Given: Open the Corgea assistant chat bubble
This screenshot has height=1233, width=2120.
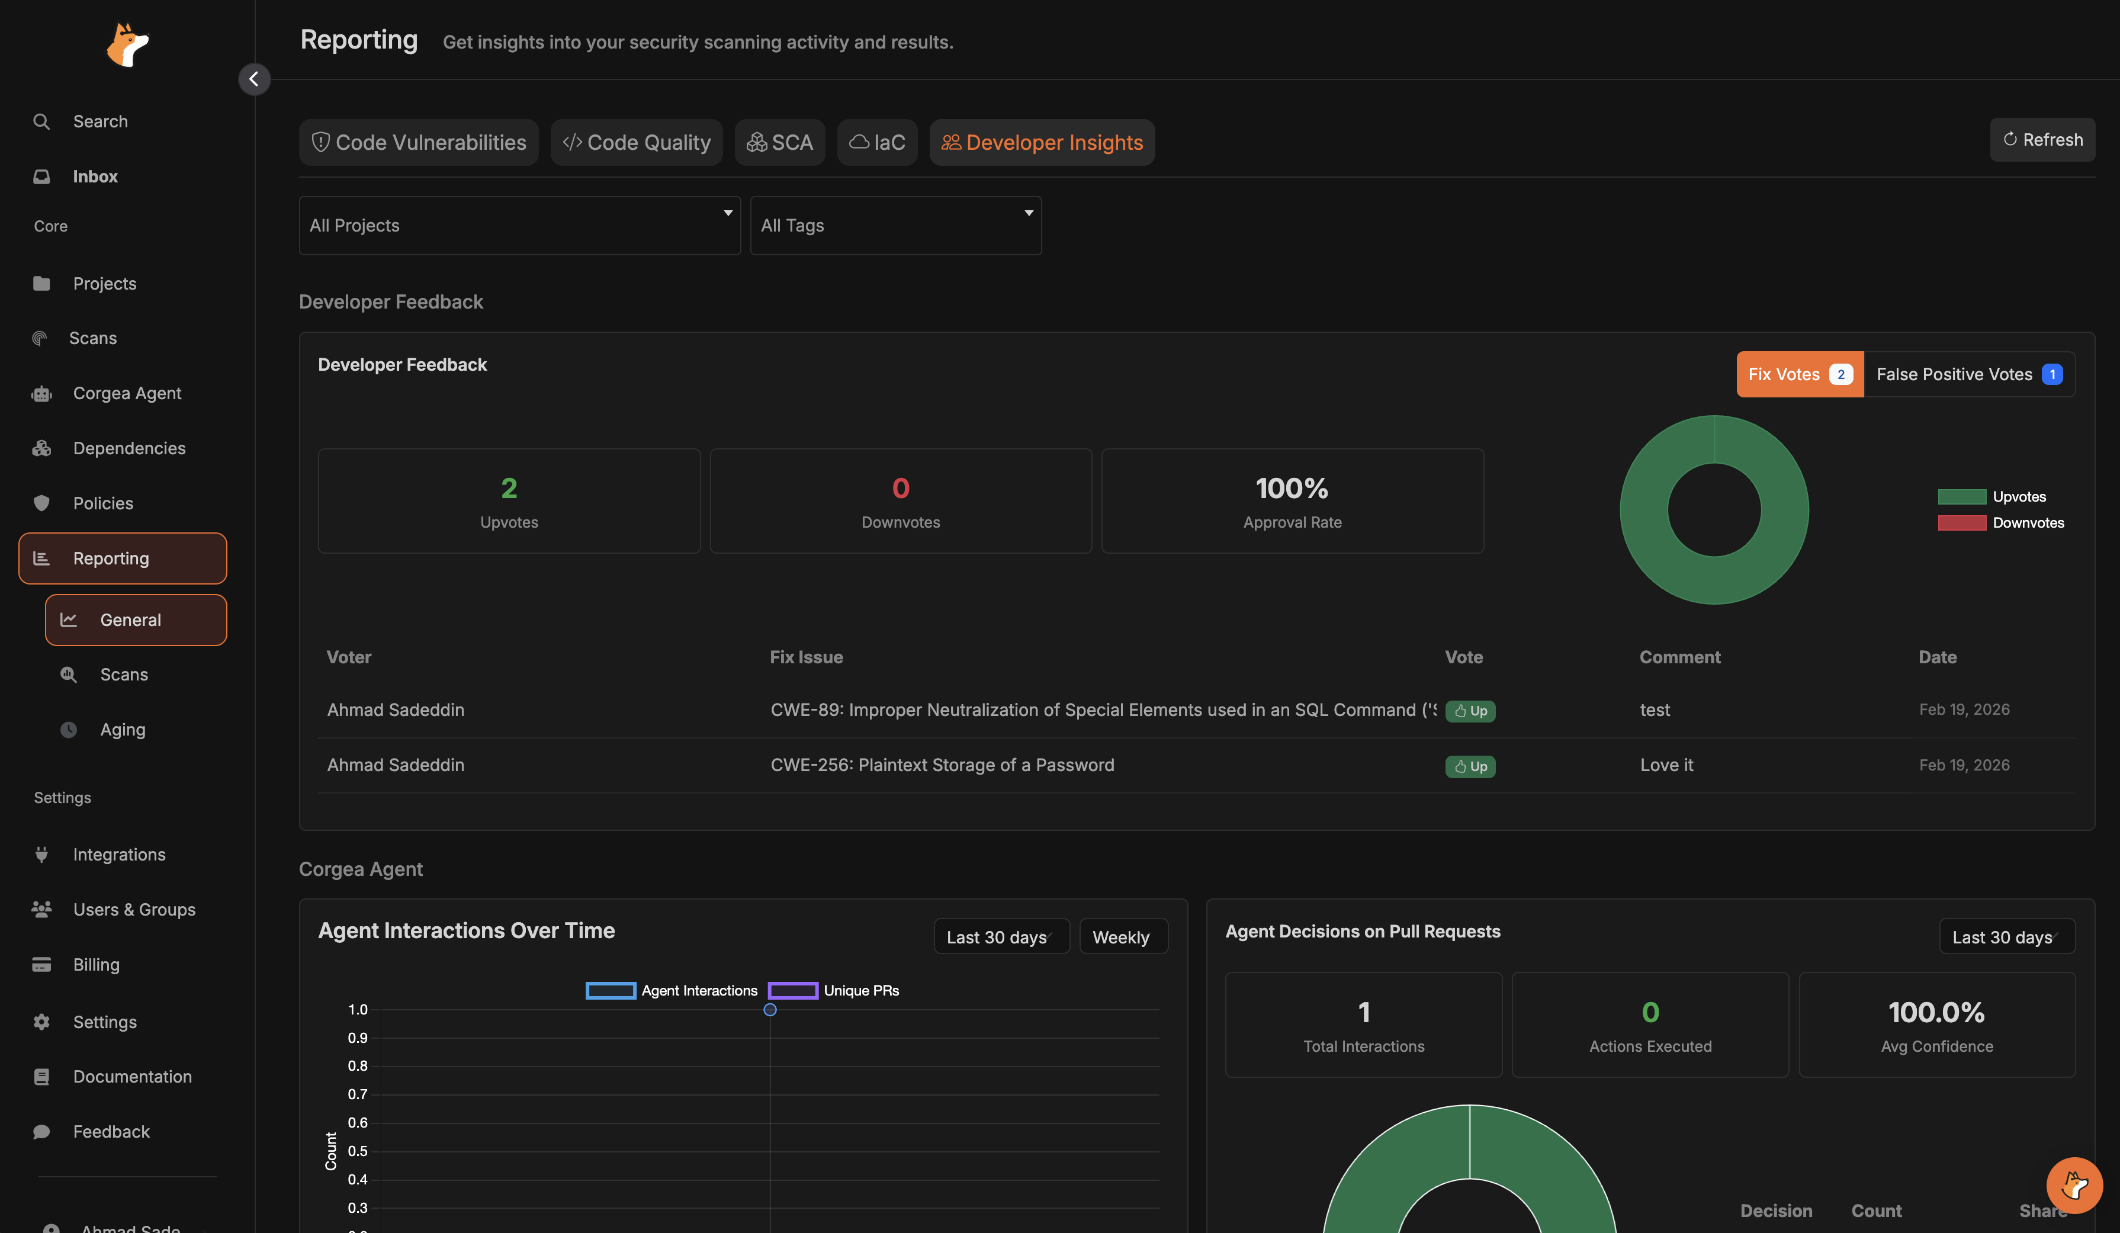Looking at the screenshot, I should click(2074, 1185).
